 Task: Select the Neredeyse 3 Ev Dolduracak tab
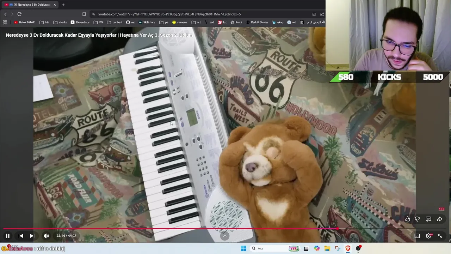30,5
